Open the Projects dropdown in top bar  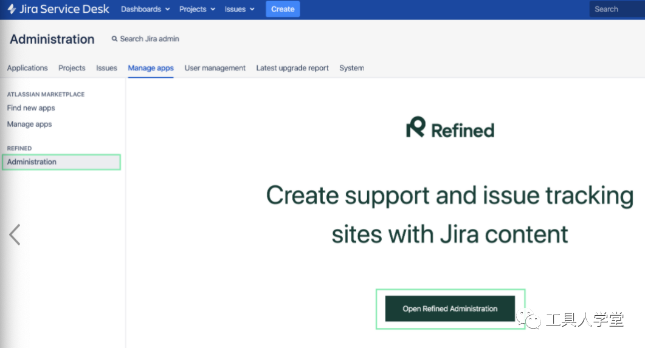point(197,9)
